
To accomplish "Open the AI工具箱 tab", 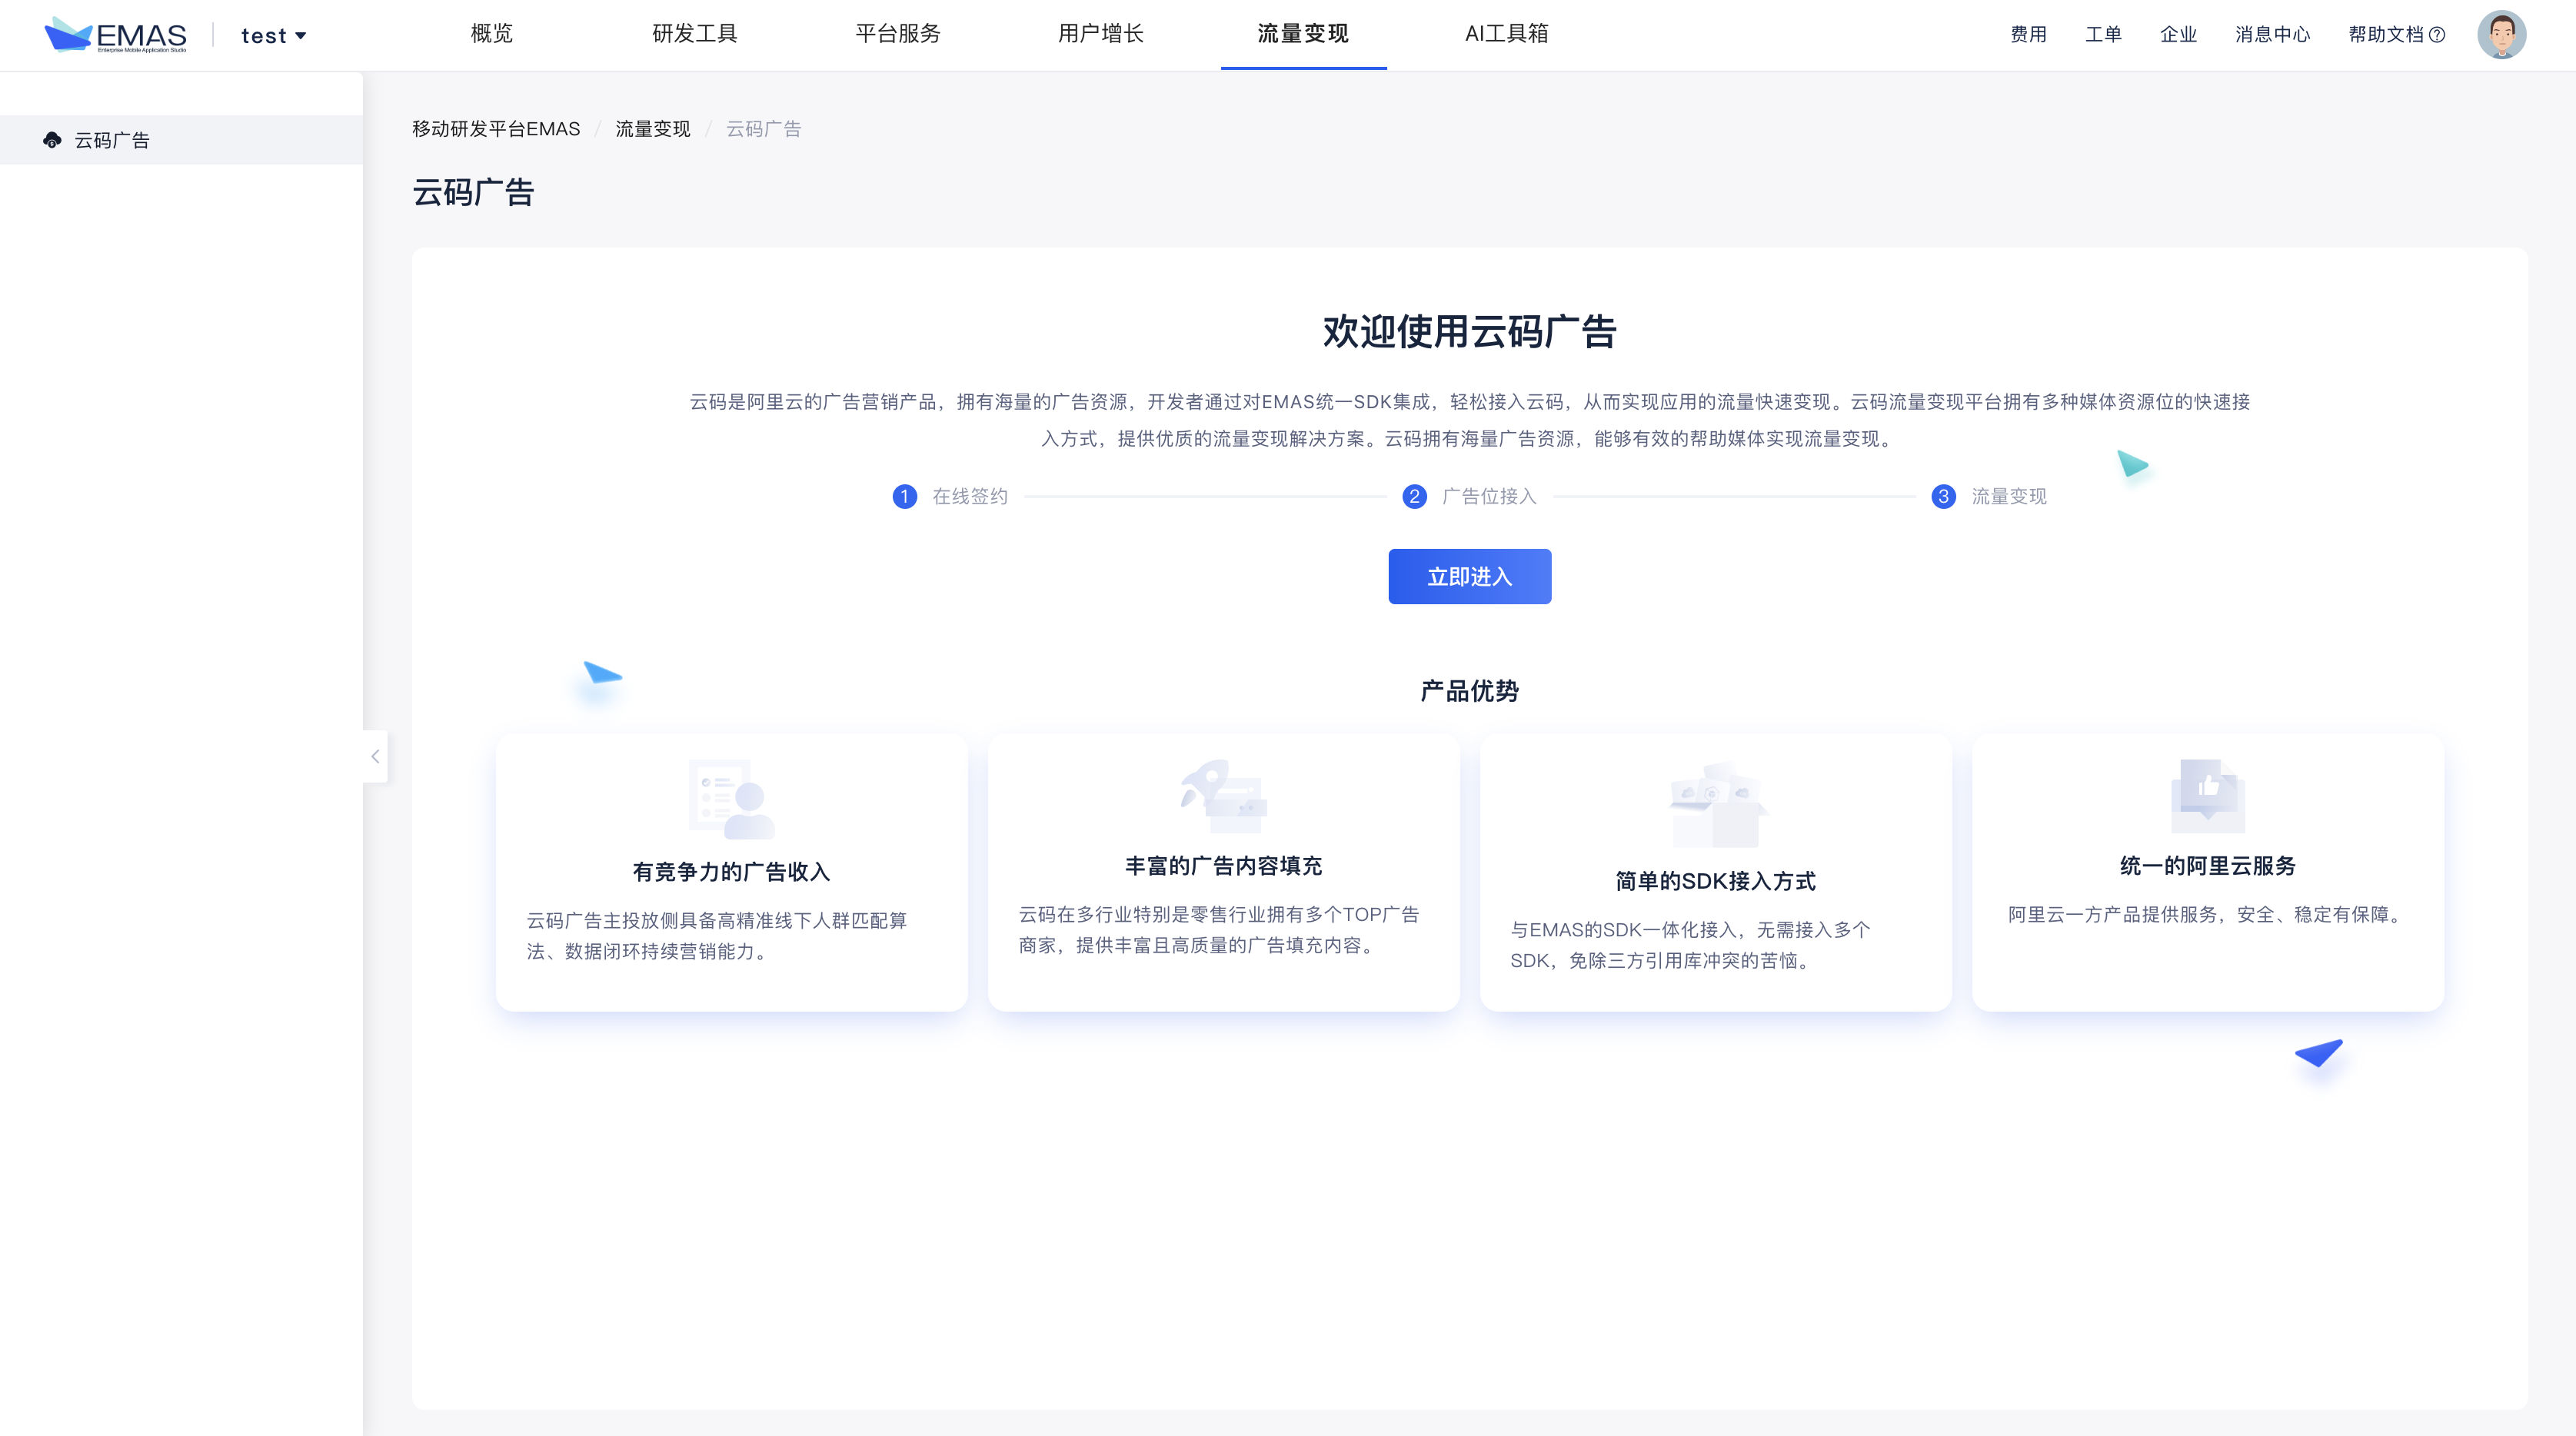I will pyautogui.click(x=1506, y=34).
